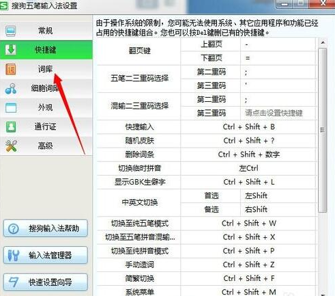Click the blue cell icon beside 细胞词库
The width and height of the screenshot is (335, 296).
(x=10, y=89)
